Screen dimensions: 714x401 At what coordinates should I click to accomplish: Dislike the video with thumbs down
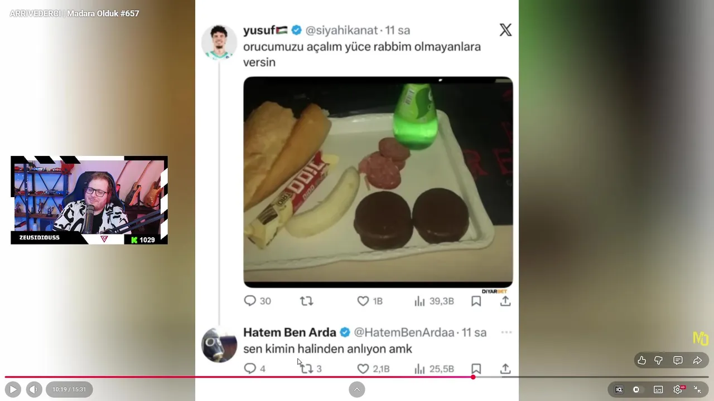pyautogui.click(x=658, y=360)
